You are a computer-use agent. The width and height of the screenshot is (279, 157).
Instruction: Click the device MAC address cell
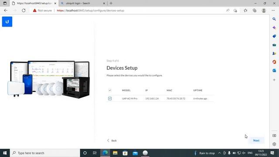tap(176, 99)
